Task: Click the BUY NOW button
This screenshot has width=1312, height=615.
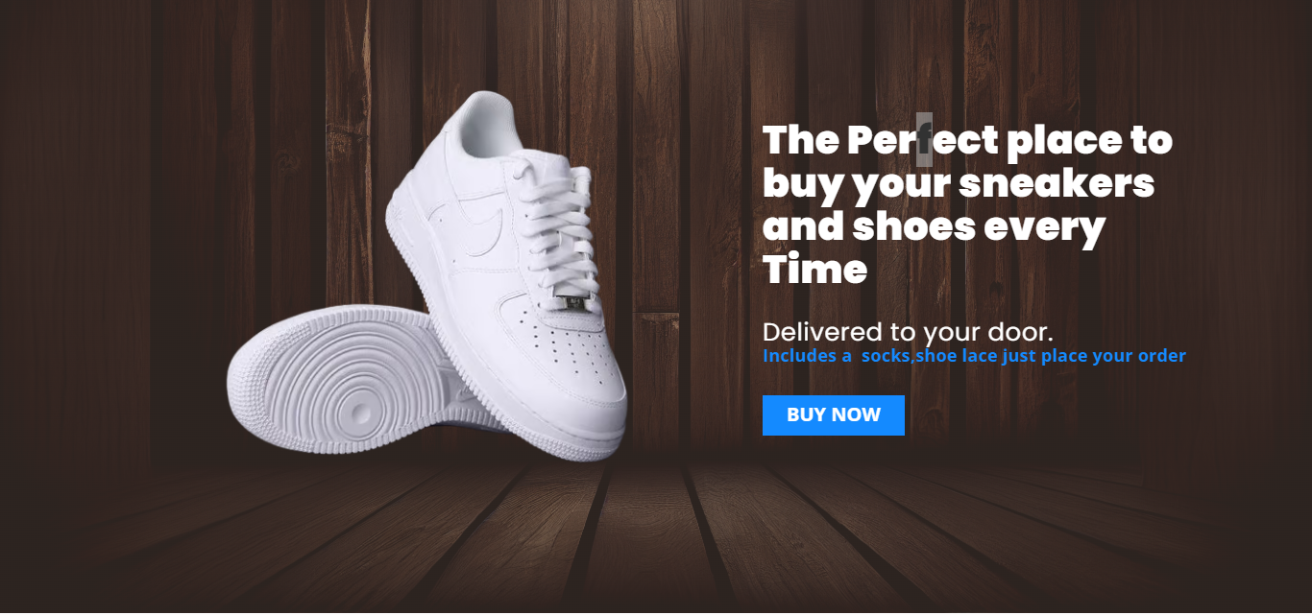Action: pos(833,415)
